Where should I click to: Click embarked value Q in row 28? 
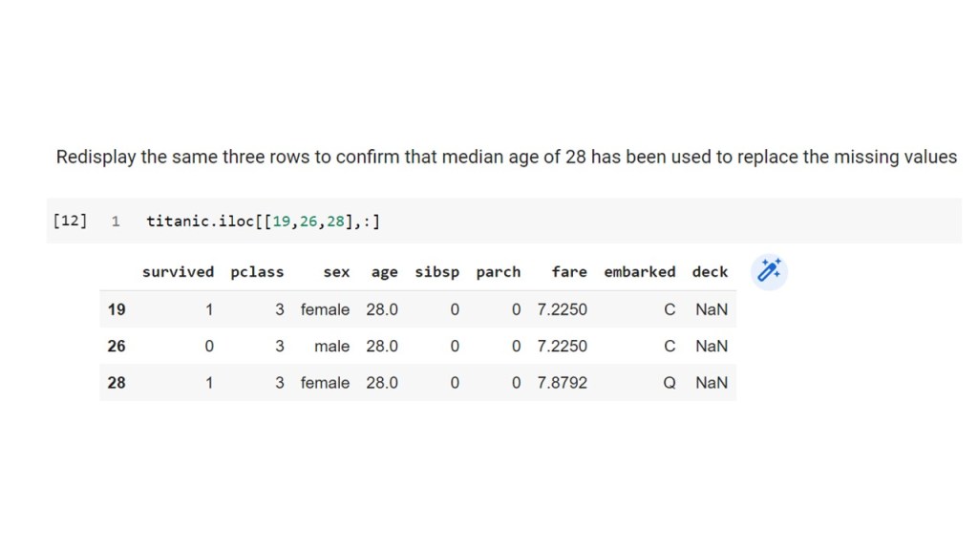(x=670, y=383)
